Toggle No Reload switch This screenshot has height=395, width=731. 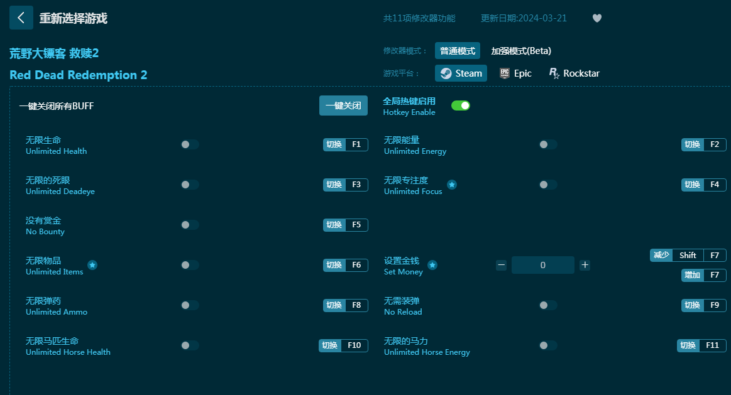(x=548, y=305)
